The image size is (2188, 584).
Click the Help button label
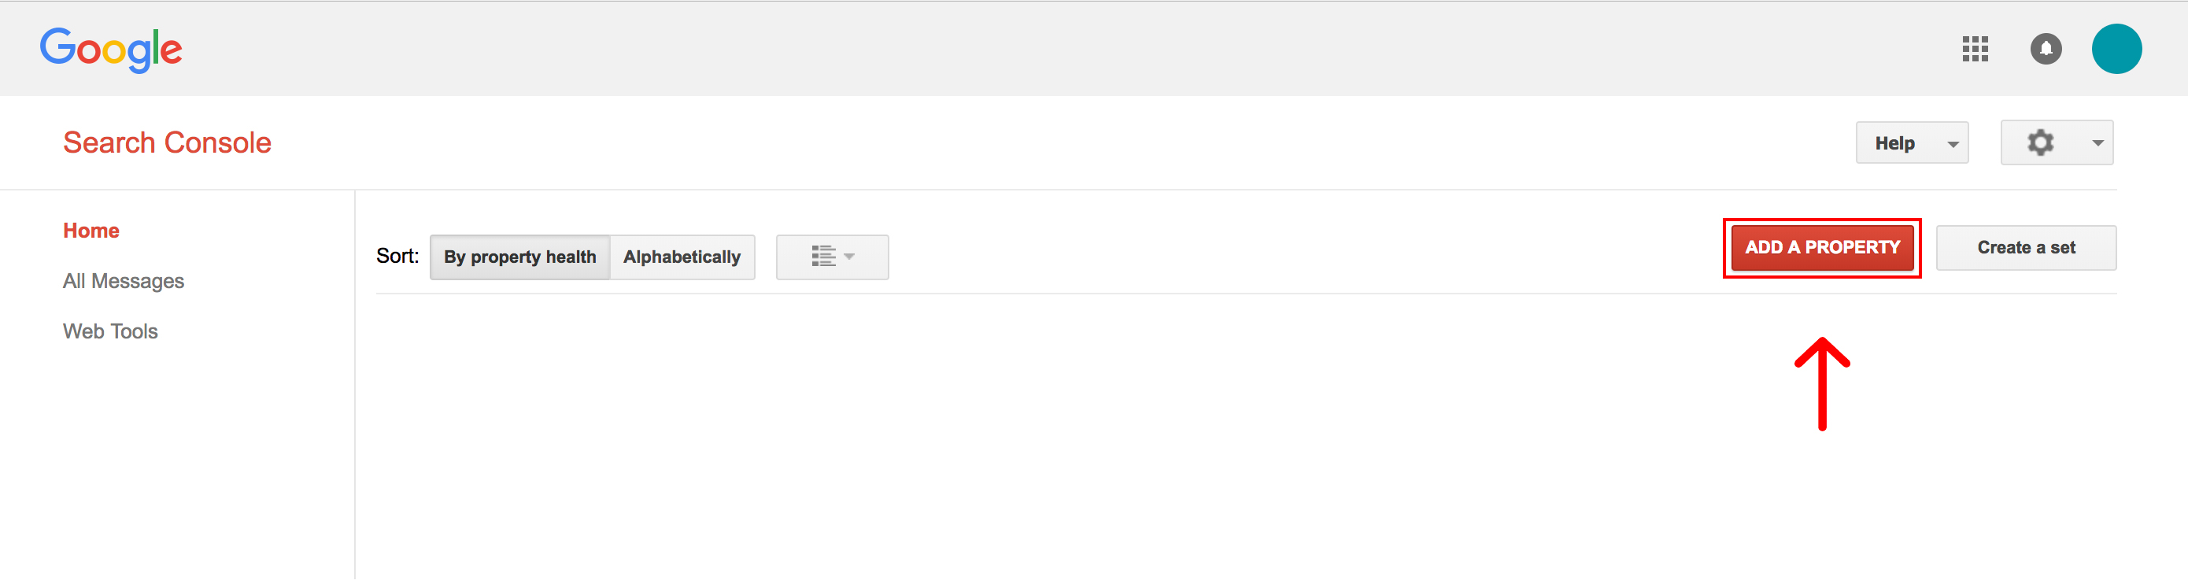click(1894, 143)
